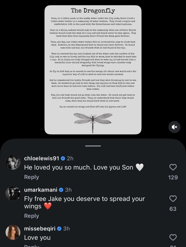186x247 pixels.
Task: Tap the chloelewis91 username
Action: pyautogui.click(x=42, y=158)
